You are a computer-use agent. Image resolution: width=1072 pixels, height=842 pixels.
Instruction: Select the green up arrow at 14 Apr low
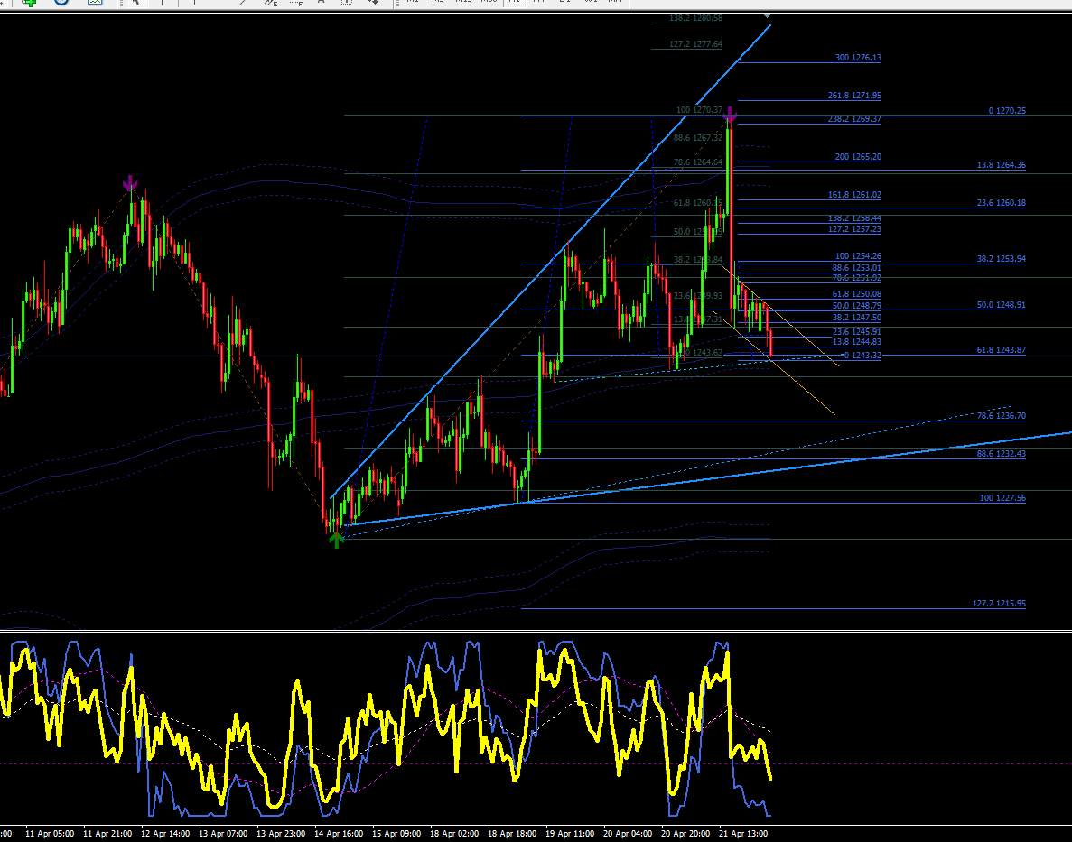(x=336, y=540)
